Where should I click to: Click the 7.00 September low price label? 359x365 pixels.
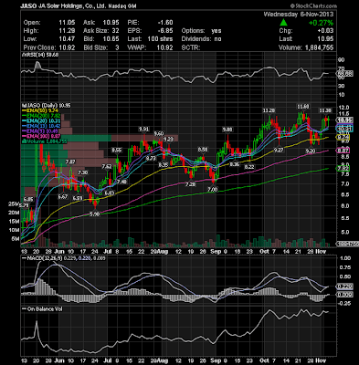pos(213,189)
